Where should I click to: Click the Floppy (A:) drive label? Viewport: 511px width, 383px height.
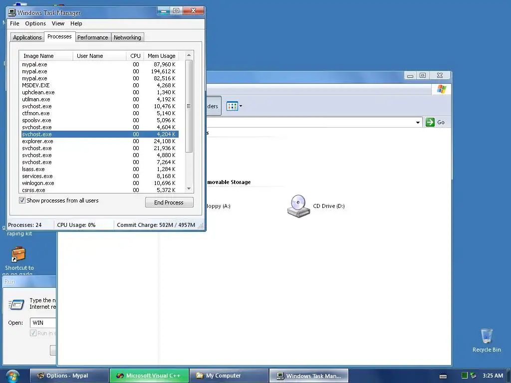point(219,206)
